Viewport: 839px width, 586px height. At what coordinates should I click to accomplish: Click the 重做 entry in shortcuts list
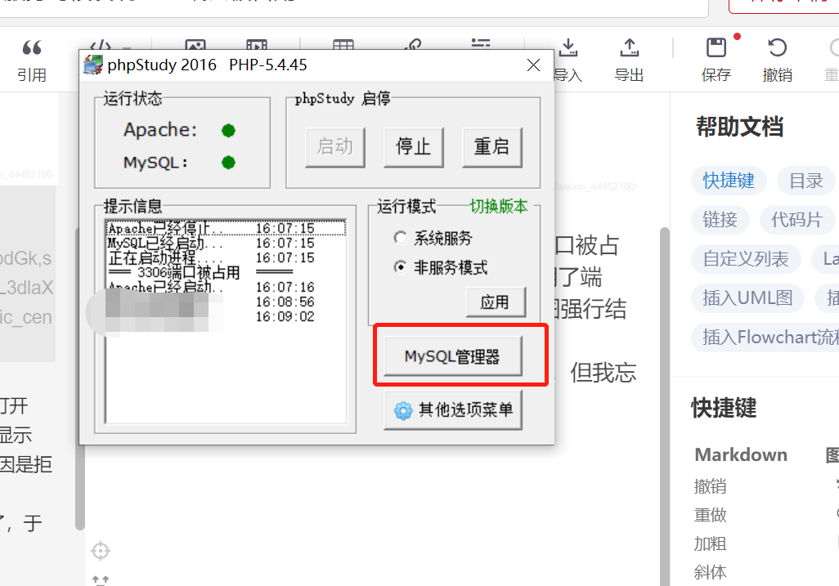710,515
